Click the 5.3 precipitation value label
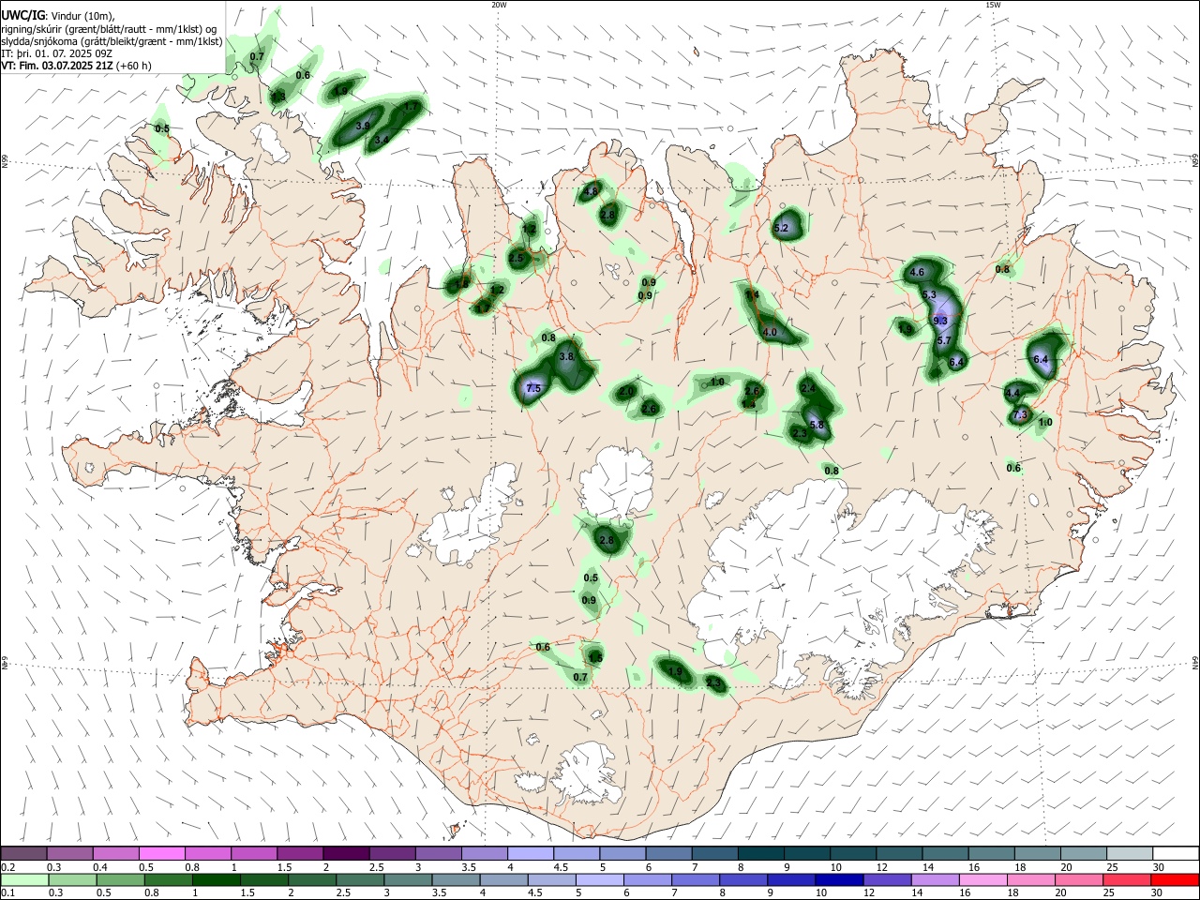 (930, 294)
